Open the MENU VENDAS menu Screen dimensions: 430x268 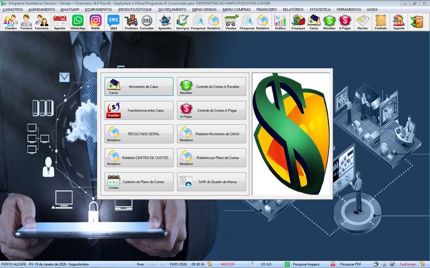pos(204,10)
